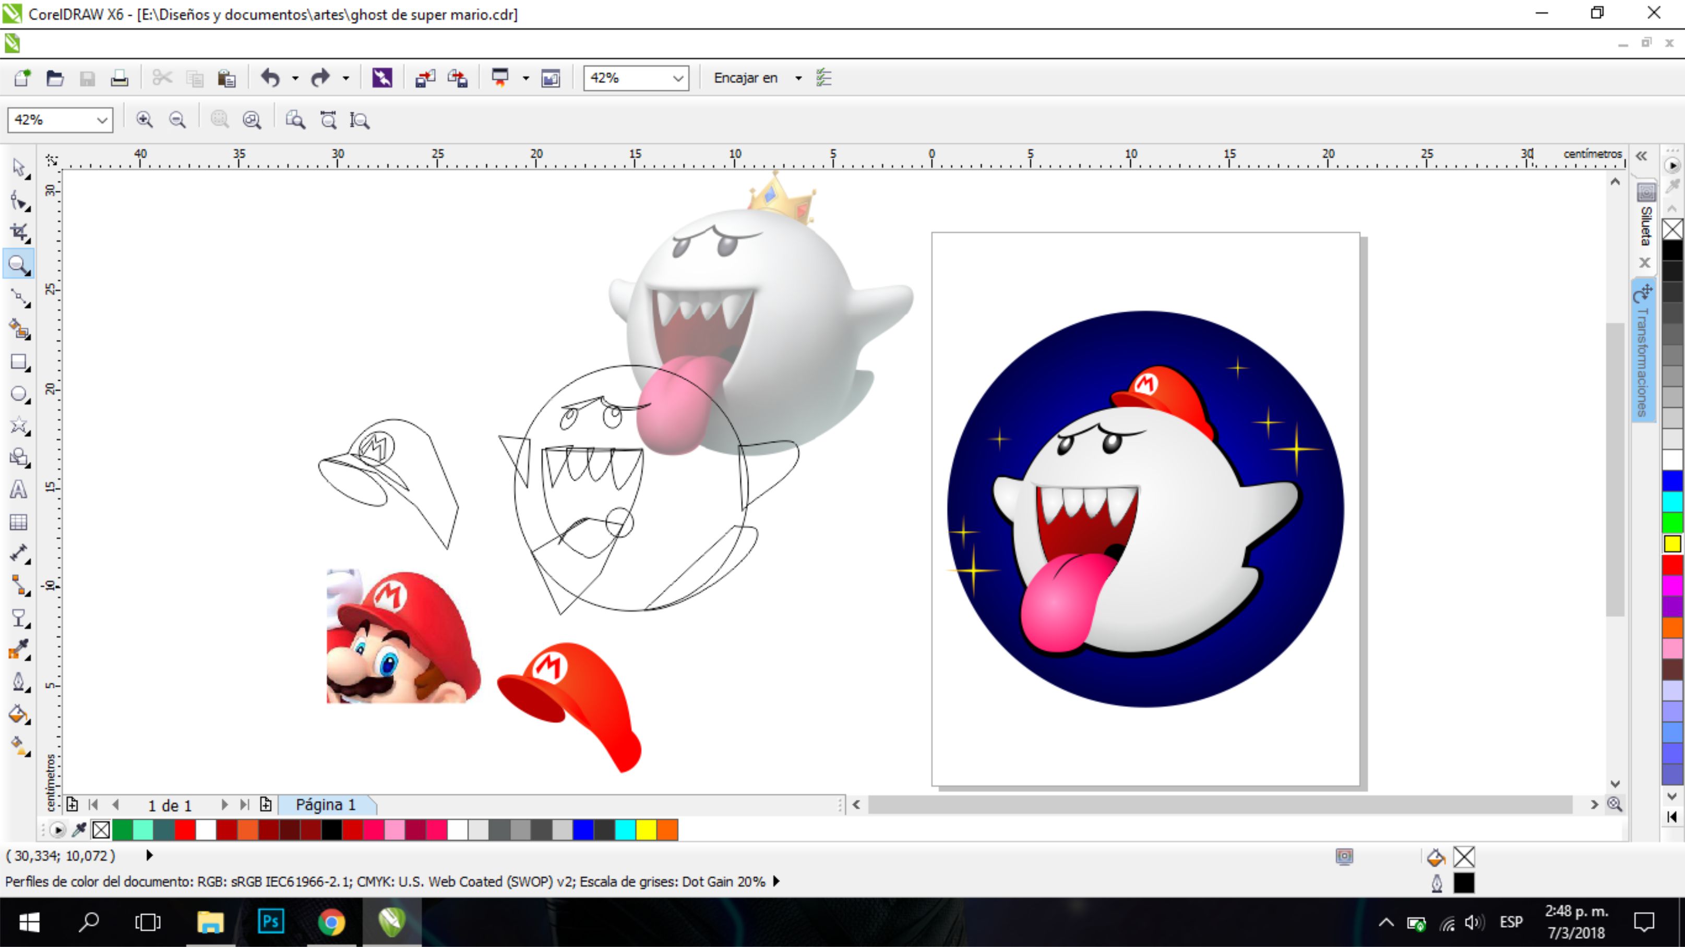
Task: Select the Interactive Fill tool
Action: 19,746
